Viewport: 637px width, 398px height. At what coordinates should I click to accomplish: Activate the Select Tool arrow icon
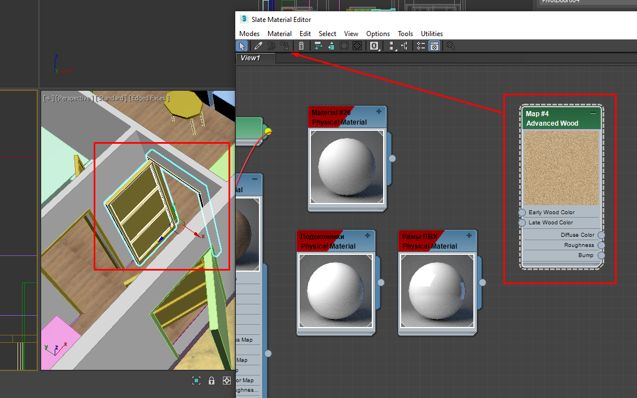coord(241,46)
